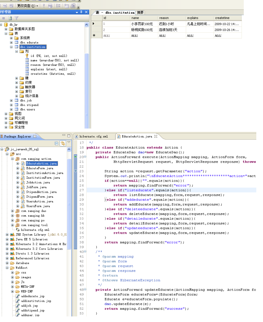
Task: Pin the Object Explorer panel (auto-hide pin)
Action: [x=81, y=12]
